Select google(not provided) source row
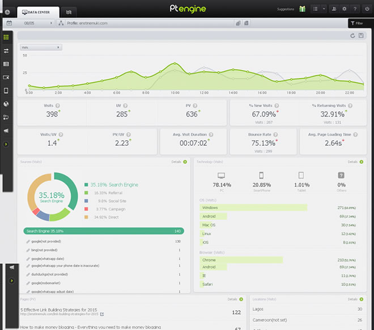 pos(103,241)
